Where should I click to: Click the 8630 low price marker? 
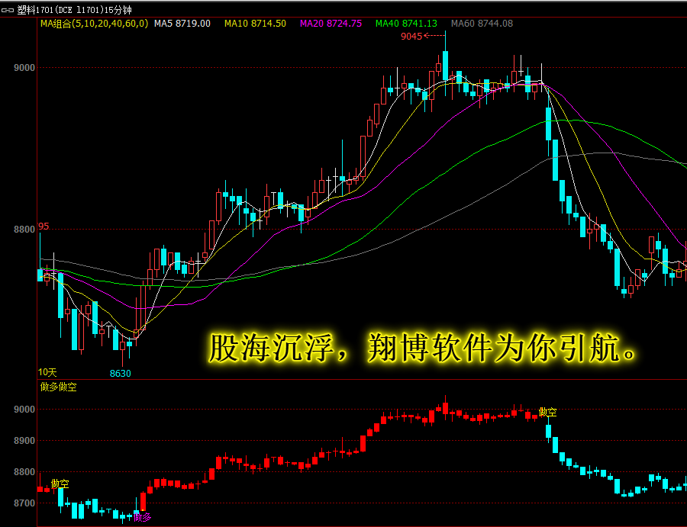(x=120, y=374)
